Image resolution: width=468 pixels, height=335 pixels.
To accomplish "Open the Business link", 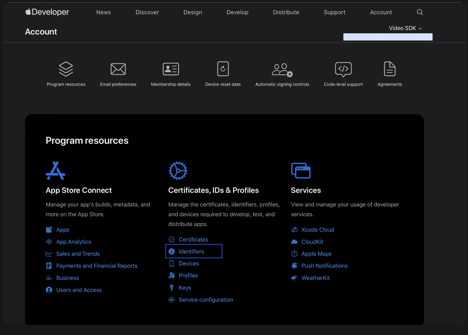I will pyautogui.click(x=68, y=278).
